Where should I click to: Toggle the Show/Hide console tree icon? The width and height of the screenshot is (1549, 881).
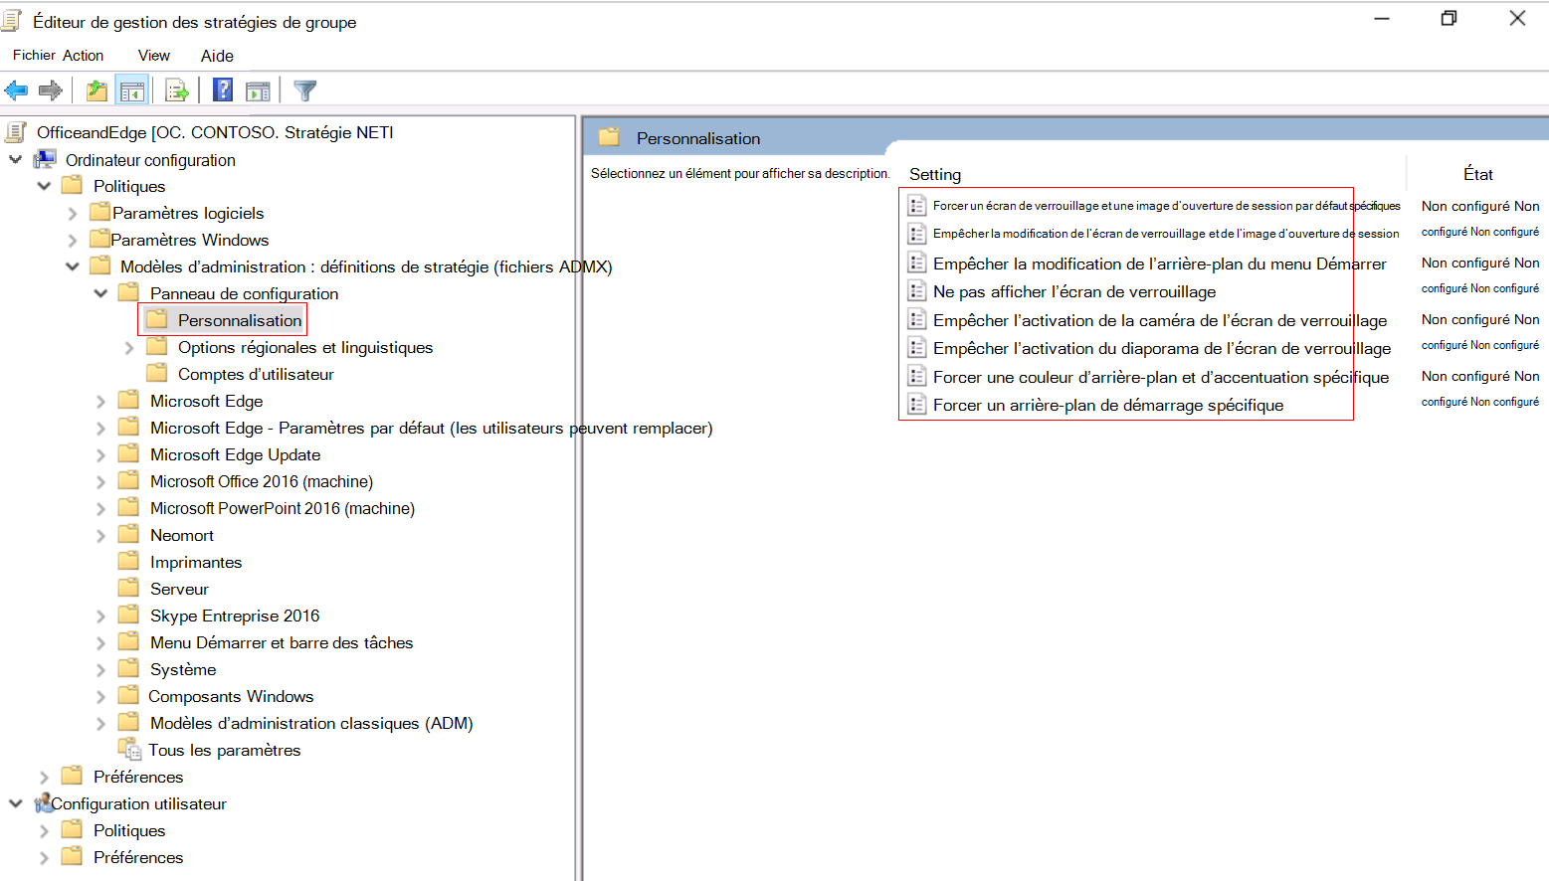(x=132, y=89)
